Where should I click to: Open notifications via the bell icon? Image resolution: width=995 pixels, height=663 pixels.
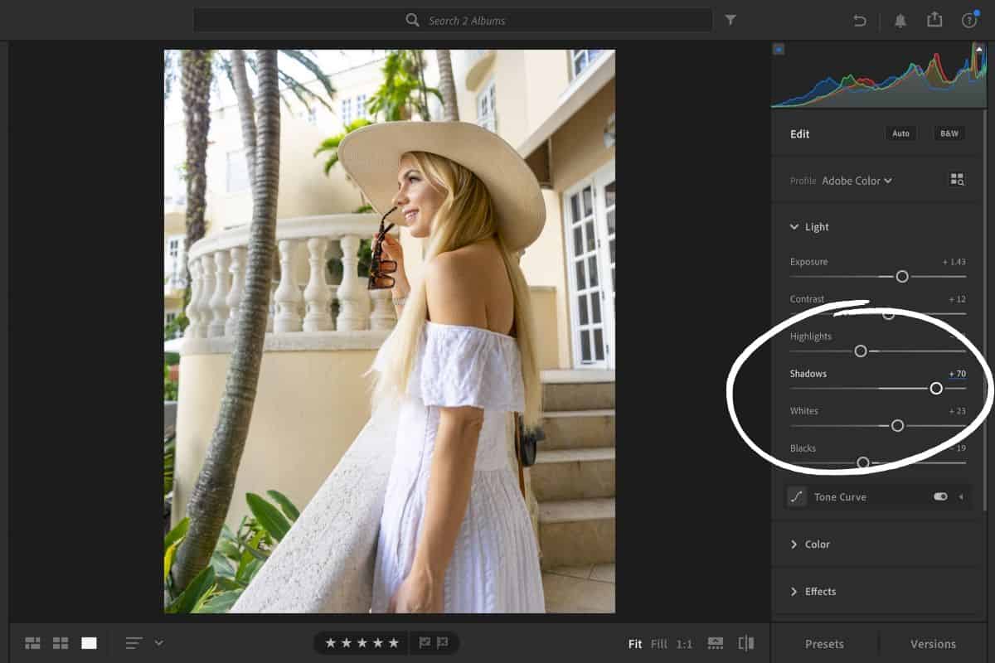tap(900, 20)
